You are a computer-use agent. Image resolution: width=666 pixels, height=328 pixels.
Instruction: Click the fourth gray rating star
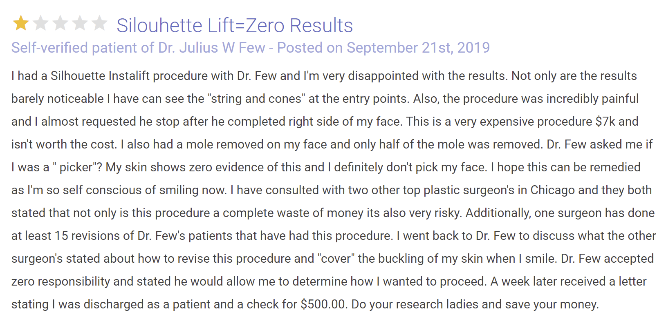point(80,23)
